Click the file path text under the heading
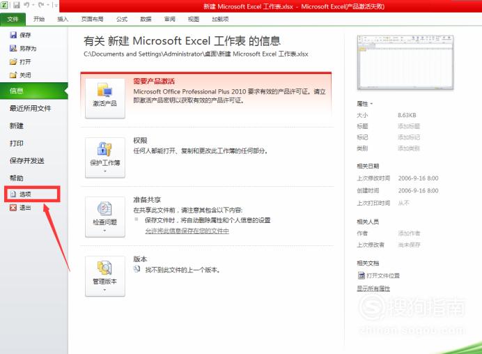This screenshot has width=482, height=354. (x=196, y=54)
